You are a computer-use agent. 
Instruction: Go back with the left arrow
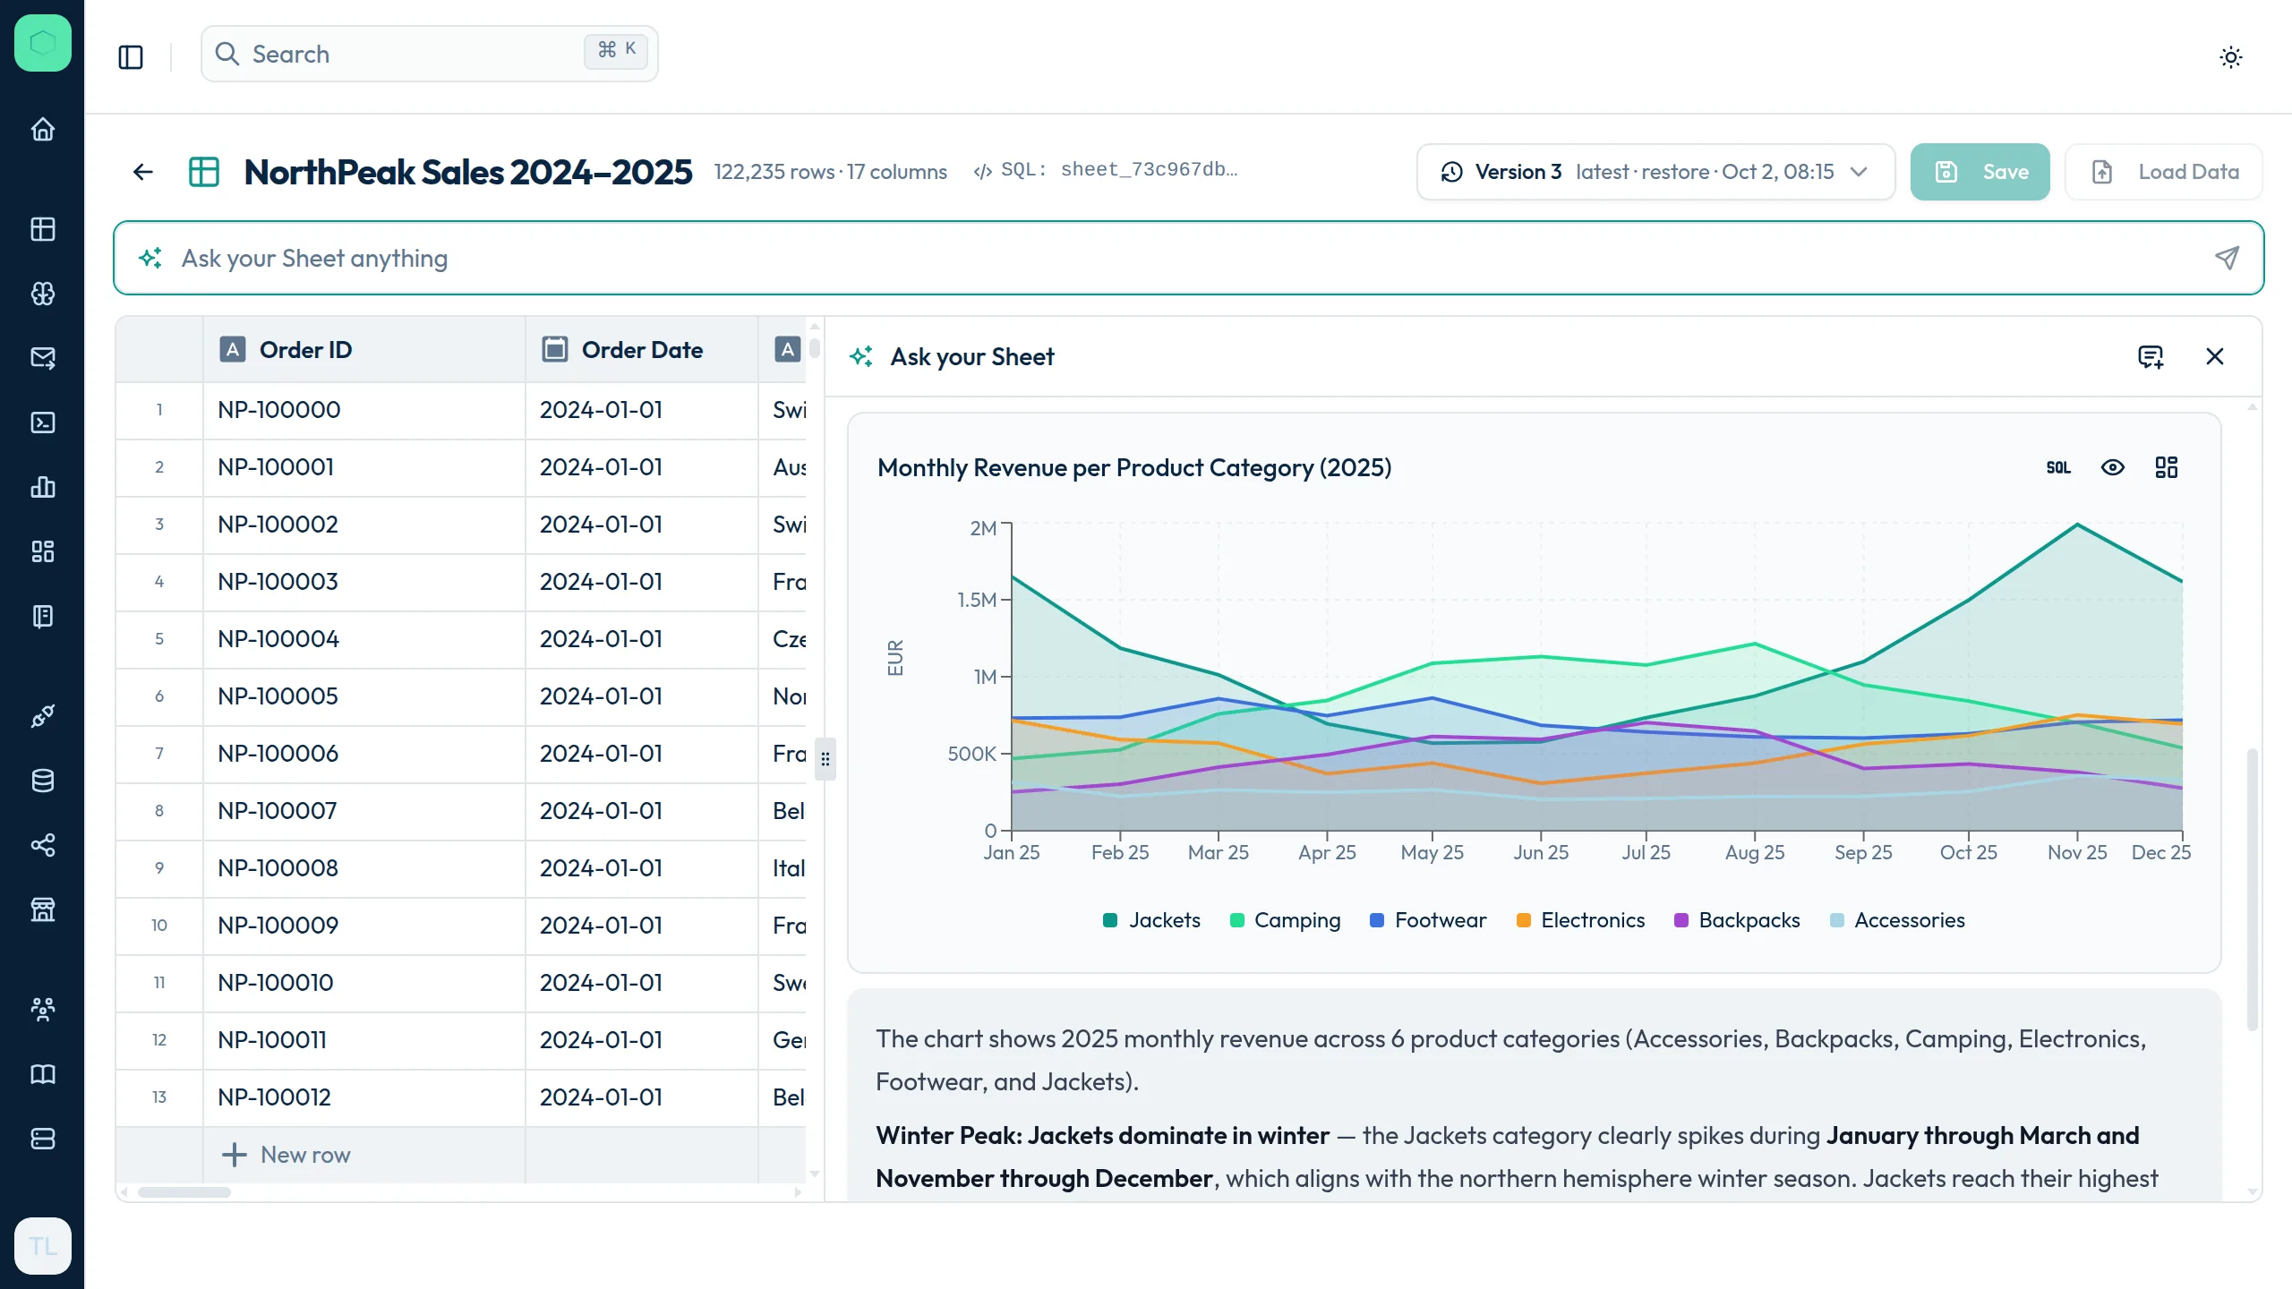(x=143, y=172)
